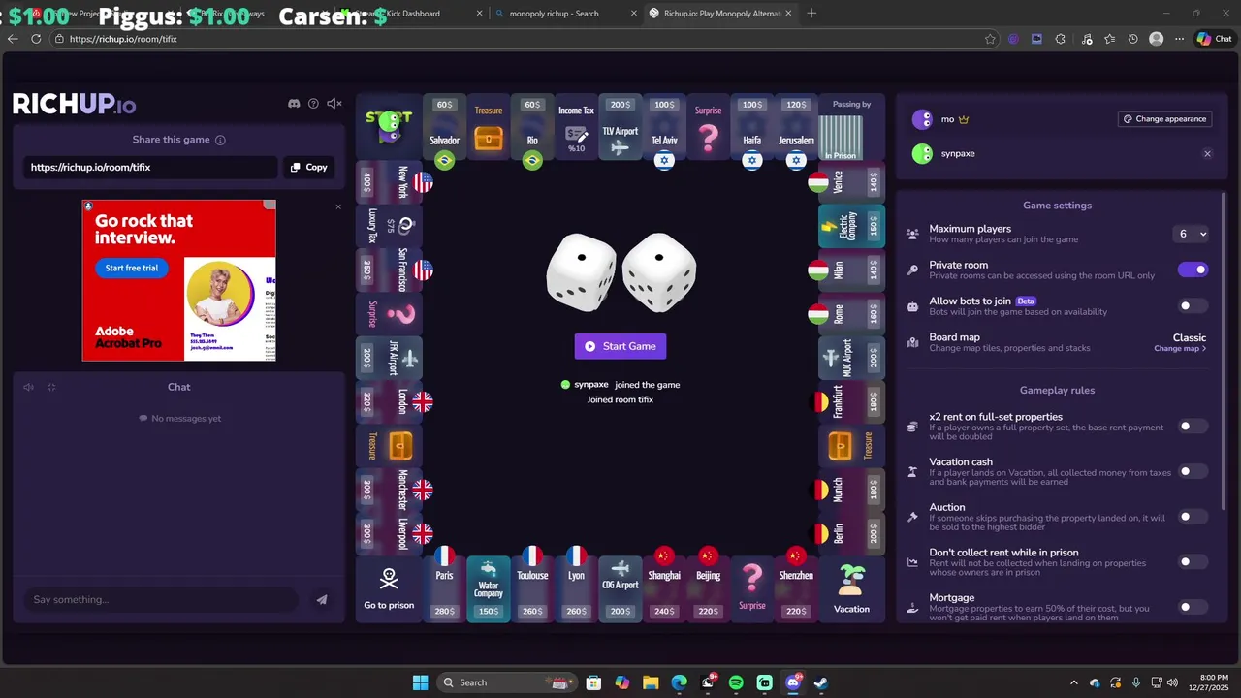Click the CDG Airport tile
This screenshot has width=1241, height=698.
point(620,588)
